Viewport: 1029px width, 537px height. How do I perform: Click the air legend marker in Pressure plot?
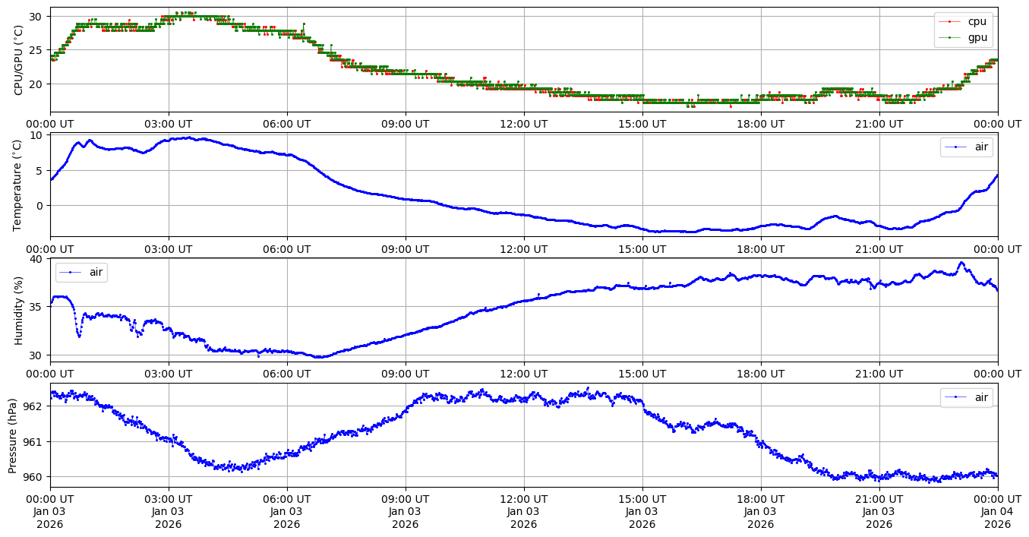tap(955, 397)
